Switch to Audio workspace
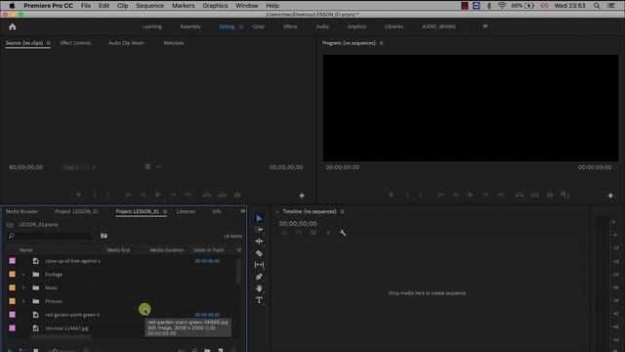This screenshot has height=352, width=625. (x=322, y=26)
